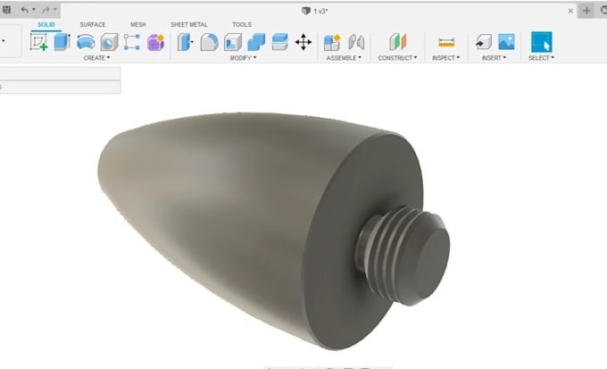The height and width of the screenshot is (369, 607).
Task: Expand the INSPECT dropdown menu
Action: pyautogui.click(x=446, y=58)
